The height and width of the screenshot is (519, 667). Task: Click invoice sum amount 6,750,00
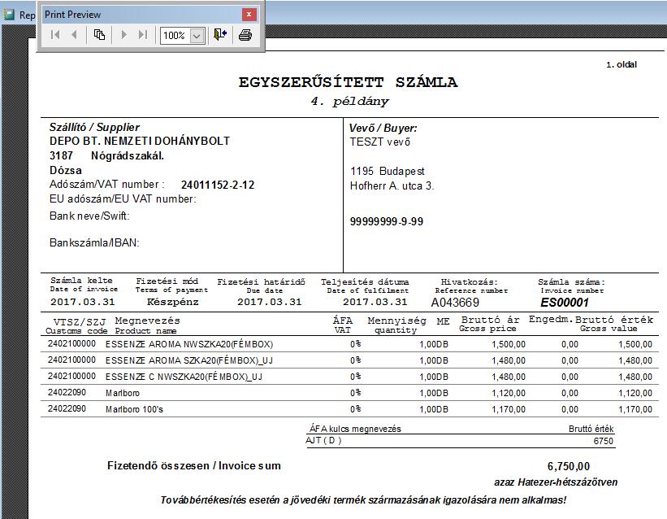pyautogui.click(x=569, y=467)
